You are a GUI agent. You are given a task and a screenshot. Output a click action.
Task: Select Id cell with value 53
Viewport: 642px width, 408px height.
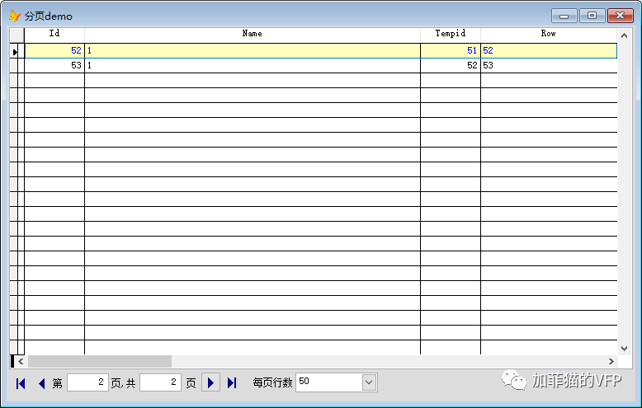click(x=54, y=65)
